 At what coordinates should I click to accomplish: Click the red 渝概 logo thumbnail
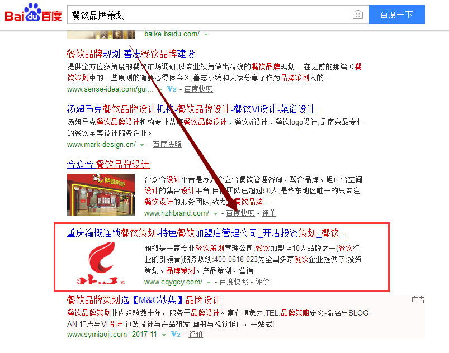(x=101, y=264)
